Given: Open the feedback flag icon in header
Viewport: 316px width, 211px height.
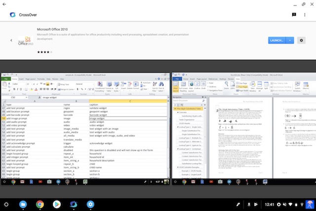Looking at the screenshot, I should point(294,14).
